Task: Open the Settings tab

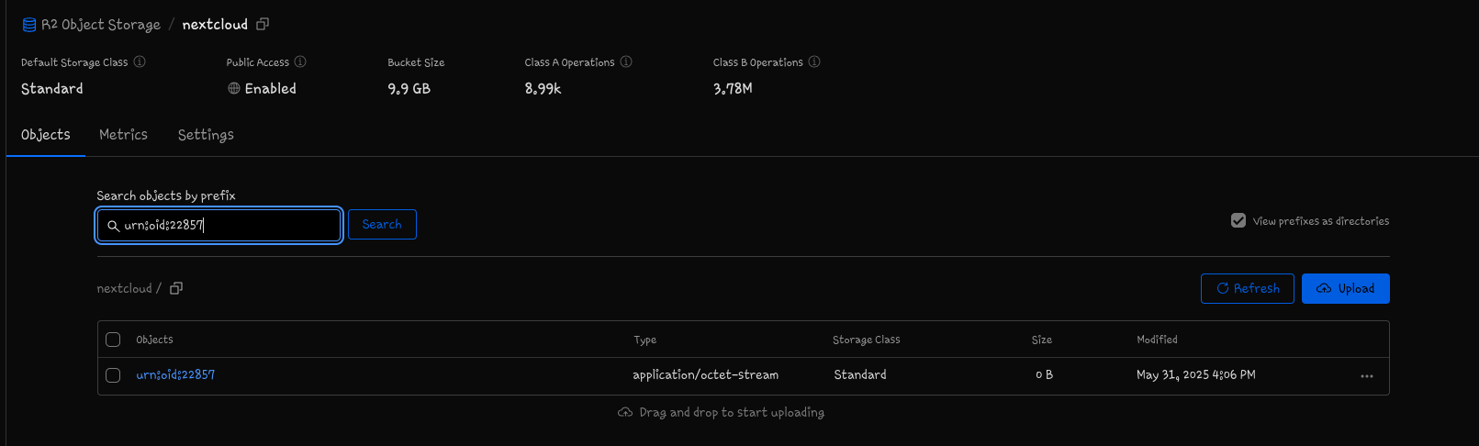Action: point(206,135)
